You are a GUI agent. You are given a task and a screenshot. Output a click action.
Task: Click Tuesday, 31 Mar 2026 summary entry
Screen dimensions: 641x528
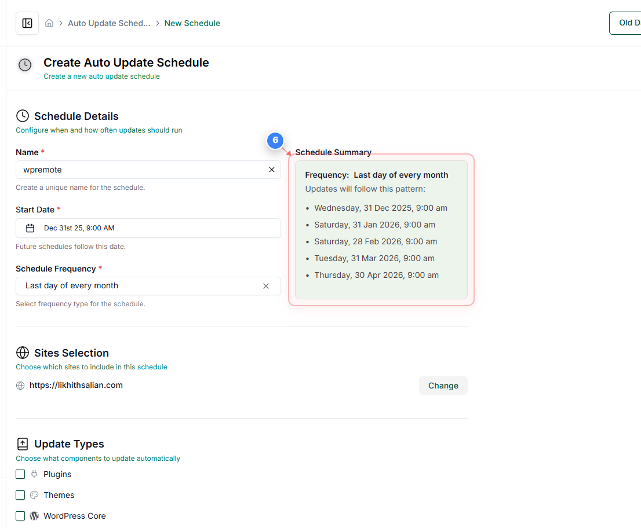[374, 258]
